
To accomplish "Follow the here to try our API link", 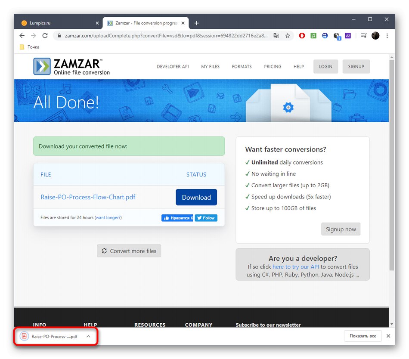I will 295,267.
